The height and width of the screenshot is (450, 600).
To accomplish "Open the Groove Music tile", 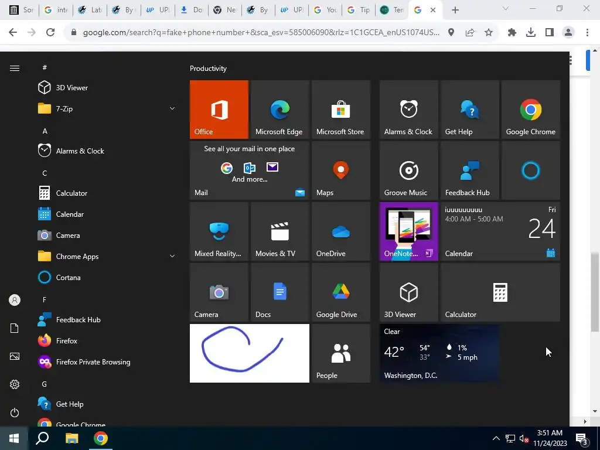I will coord(408,171).
